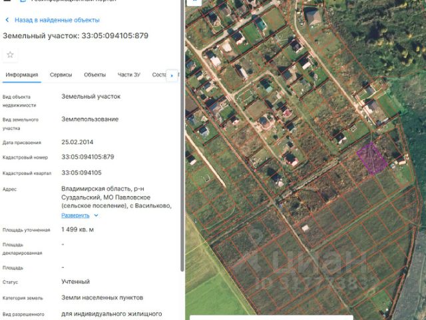Select cadastral quarter value 33:05:094105
Viewport: 426px width, 320px height.
click(81, 173)
